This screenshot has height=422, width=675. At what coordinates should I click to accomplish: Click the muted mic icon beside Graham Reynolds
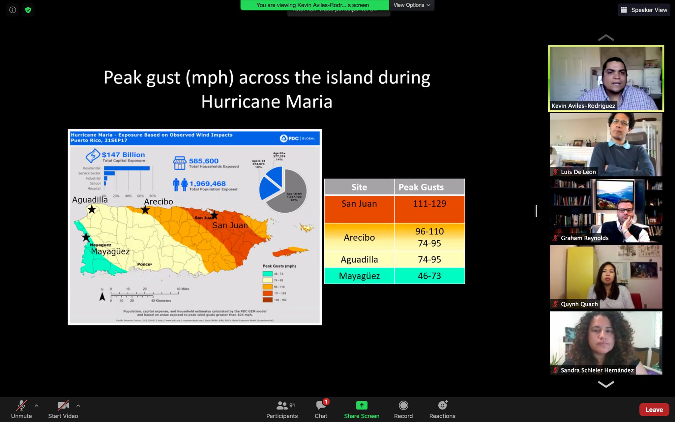coord(555,238)
